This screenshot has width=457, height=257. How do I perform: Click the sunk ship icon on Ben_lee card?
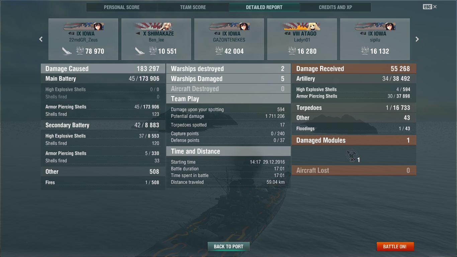tap(140, 51)
